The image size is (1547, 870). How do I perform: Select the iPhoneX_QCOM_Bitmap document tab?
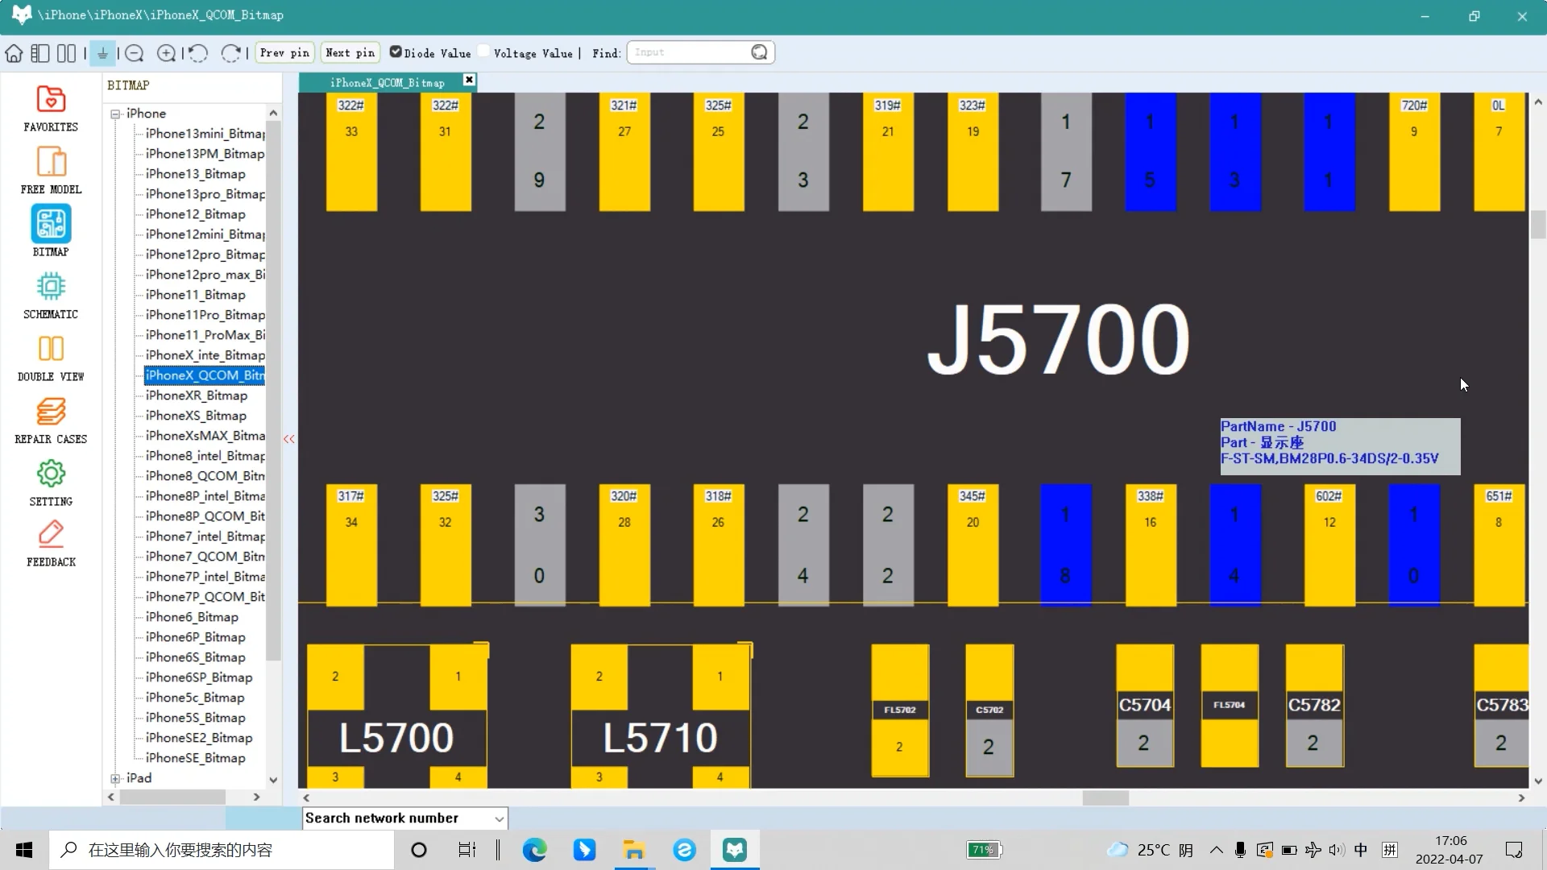(x=387, y=82)
